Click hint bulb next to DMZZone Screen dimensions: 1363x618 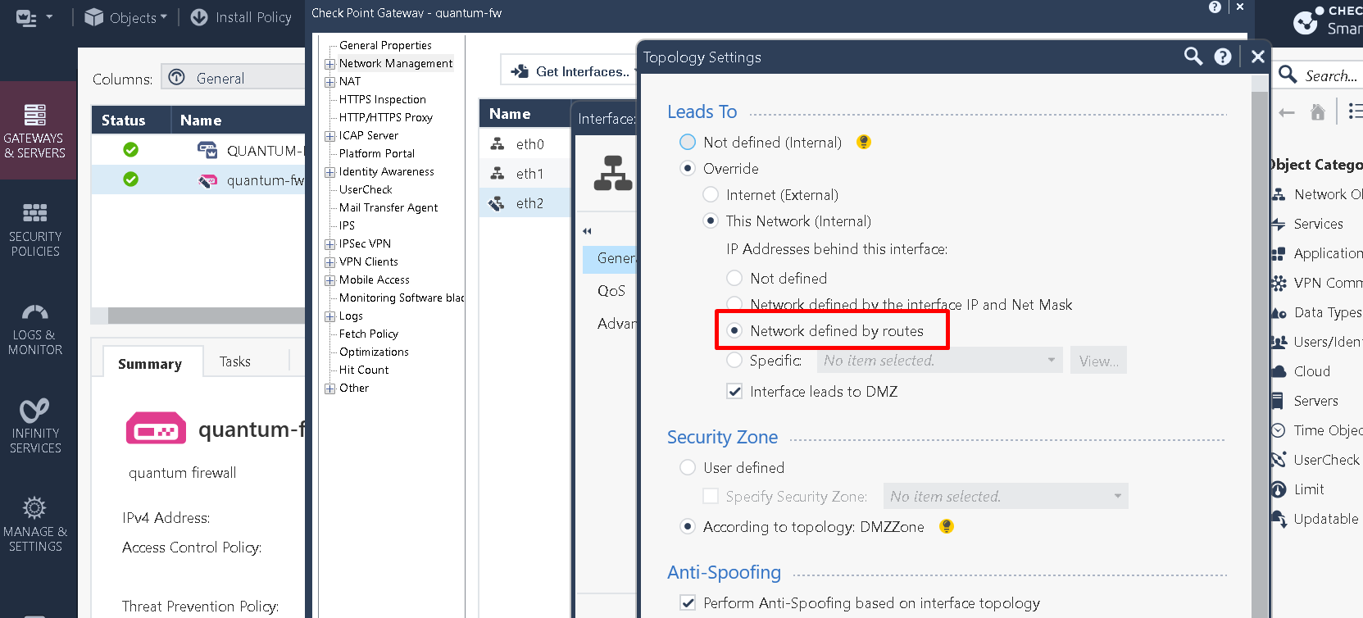(x=947, y=526)
